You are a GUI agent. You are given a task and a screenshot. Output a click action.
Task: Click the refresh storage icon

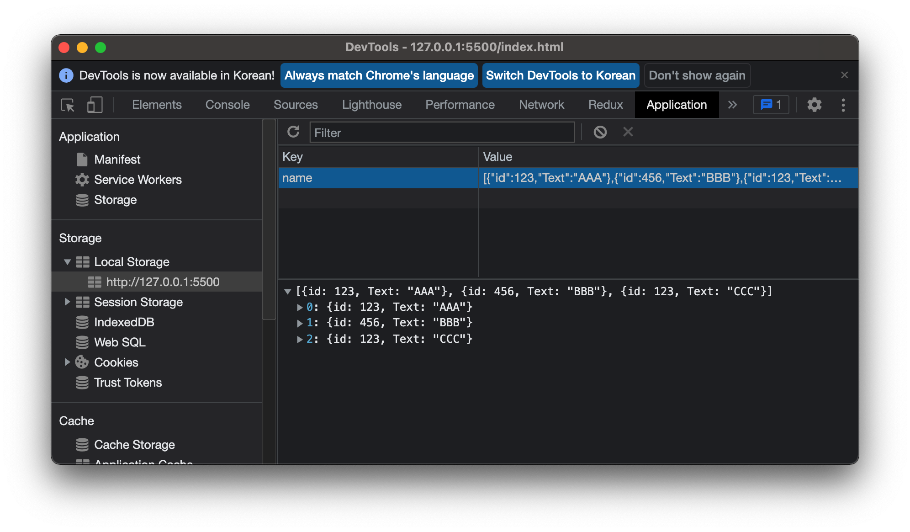coord(293,132)
